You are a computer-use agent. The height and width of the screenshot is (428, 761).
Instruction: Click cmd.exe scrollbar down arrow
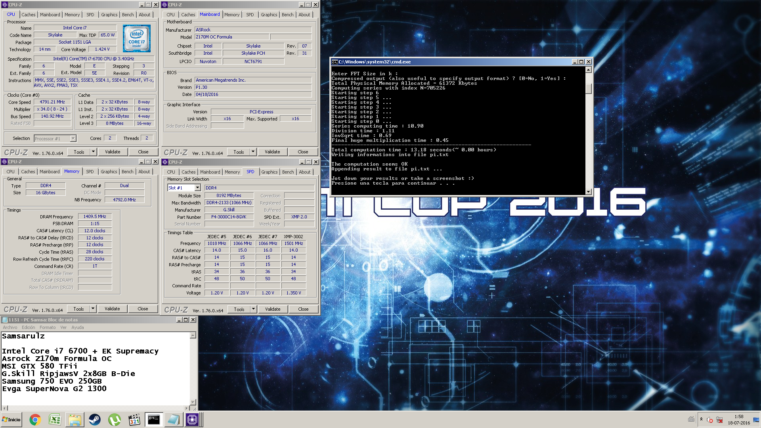click(x=589, y=192)
